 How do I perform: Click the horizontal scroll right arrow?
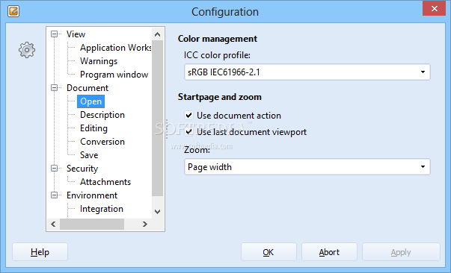(x=145, y=224)
